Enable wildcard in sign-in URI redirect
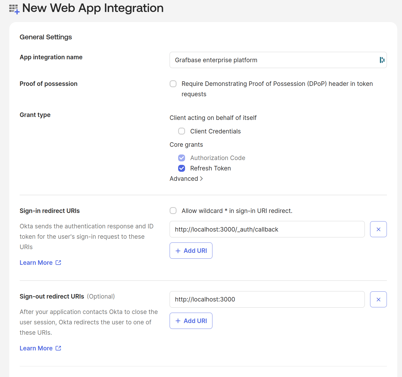Image resolution: width=402 pixels, height=377 pixels. coord(173,210)
